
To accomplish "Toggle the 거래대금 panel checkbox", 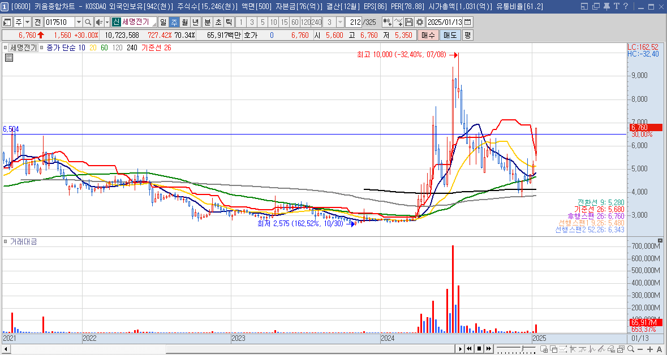I will click(6, 242).
